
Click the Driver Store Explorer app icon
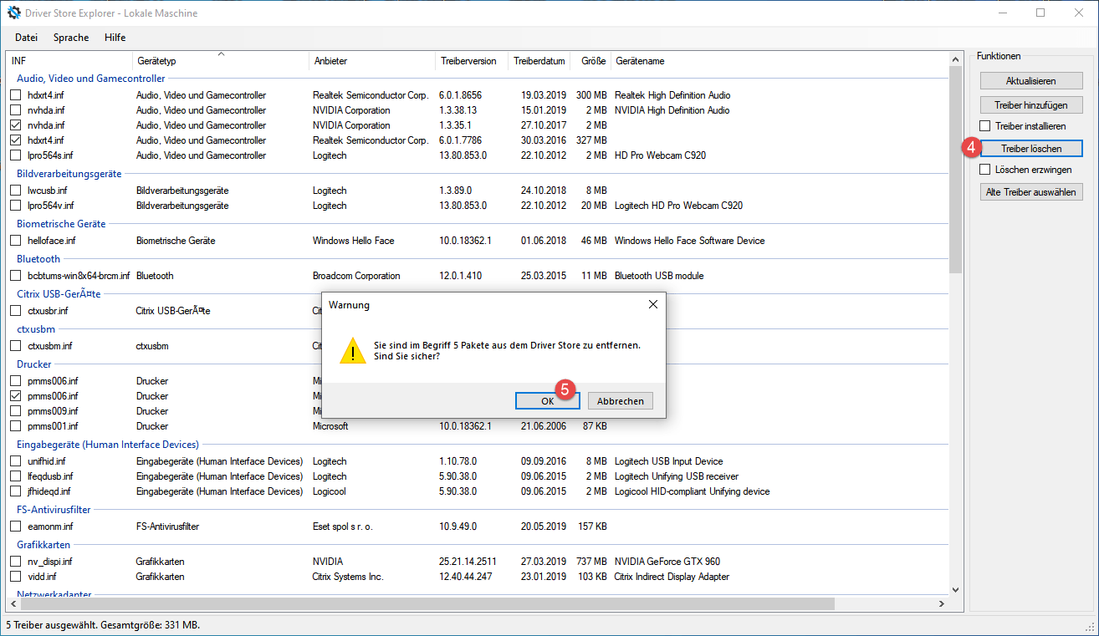[13, 13]
